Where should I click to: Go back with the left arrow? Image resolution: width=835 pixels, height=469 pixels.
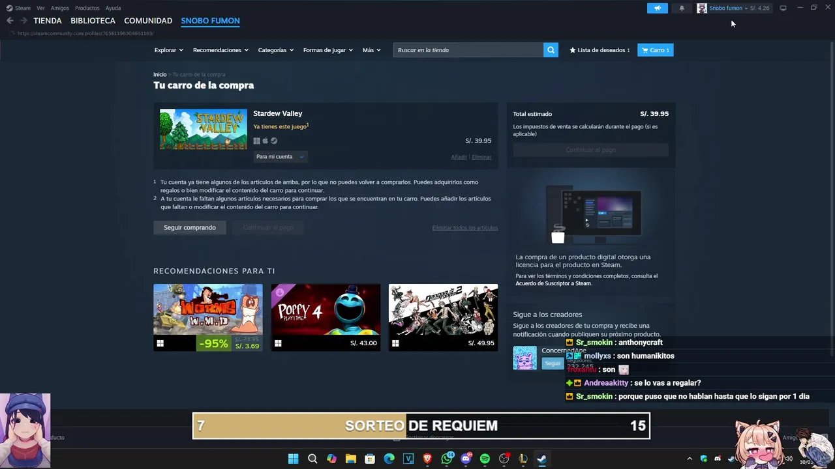pyautogui.click(x=10, y=21)
